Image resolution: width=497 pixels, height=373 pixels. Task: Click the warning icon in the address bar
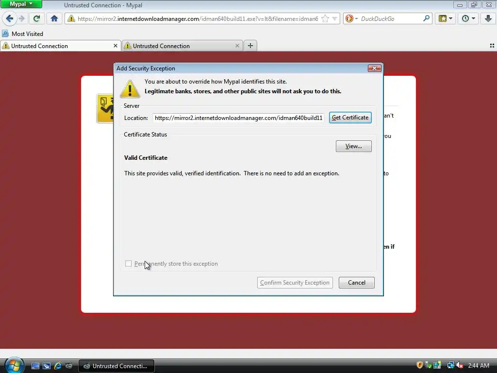tap(71, 19)
